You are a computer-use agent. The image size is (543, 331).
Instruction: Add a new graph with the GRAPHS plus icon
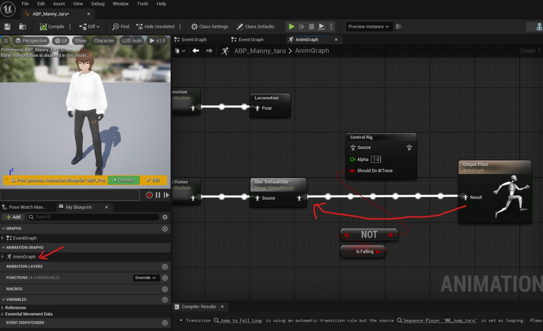click(165, 229)
